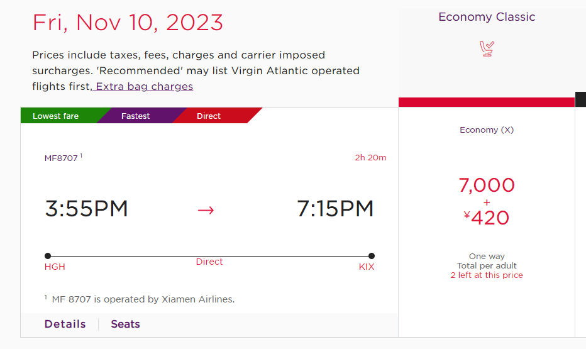Click the Economy Classic column header
Screen dimensions: 586x349
(487, 17)
